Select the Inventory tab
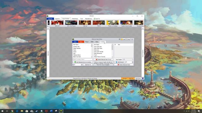 [x=103, y=42]
